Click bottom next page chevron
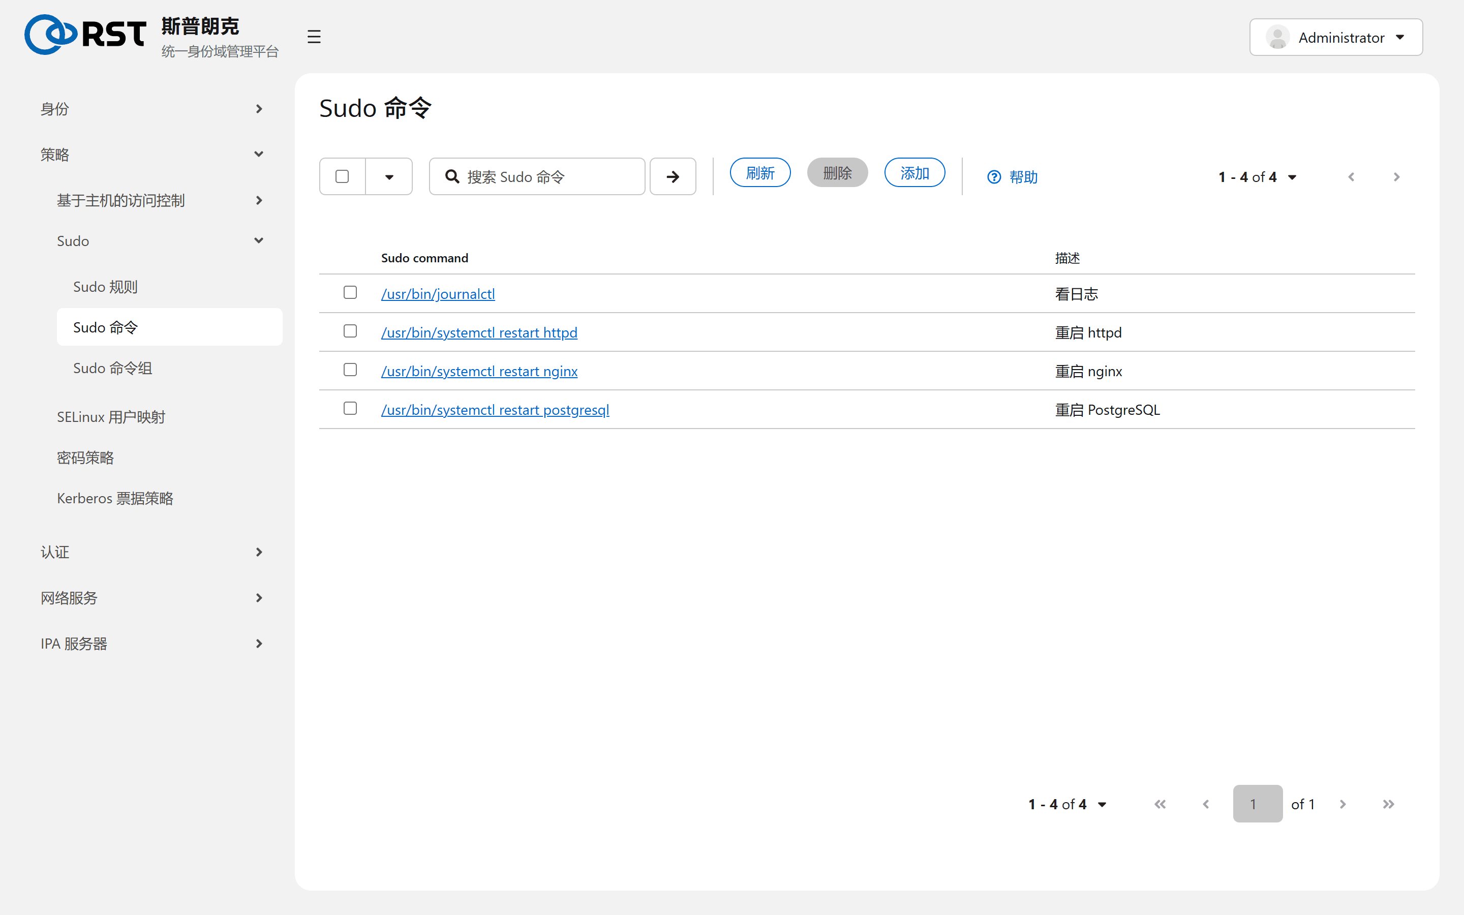Screen dimensions: 1464x915 pyautogui.click(x=1343, y=804)
